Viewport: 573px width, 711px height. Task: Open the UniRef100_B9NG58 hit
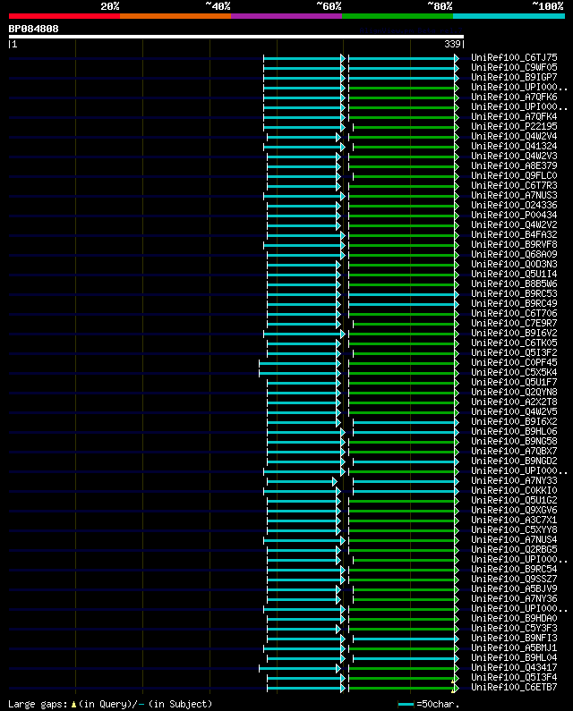(x=514, y=441)
